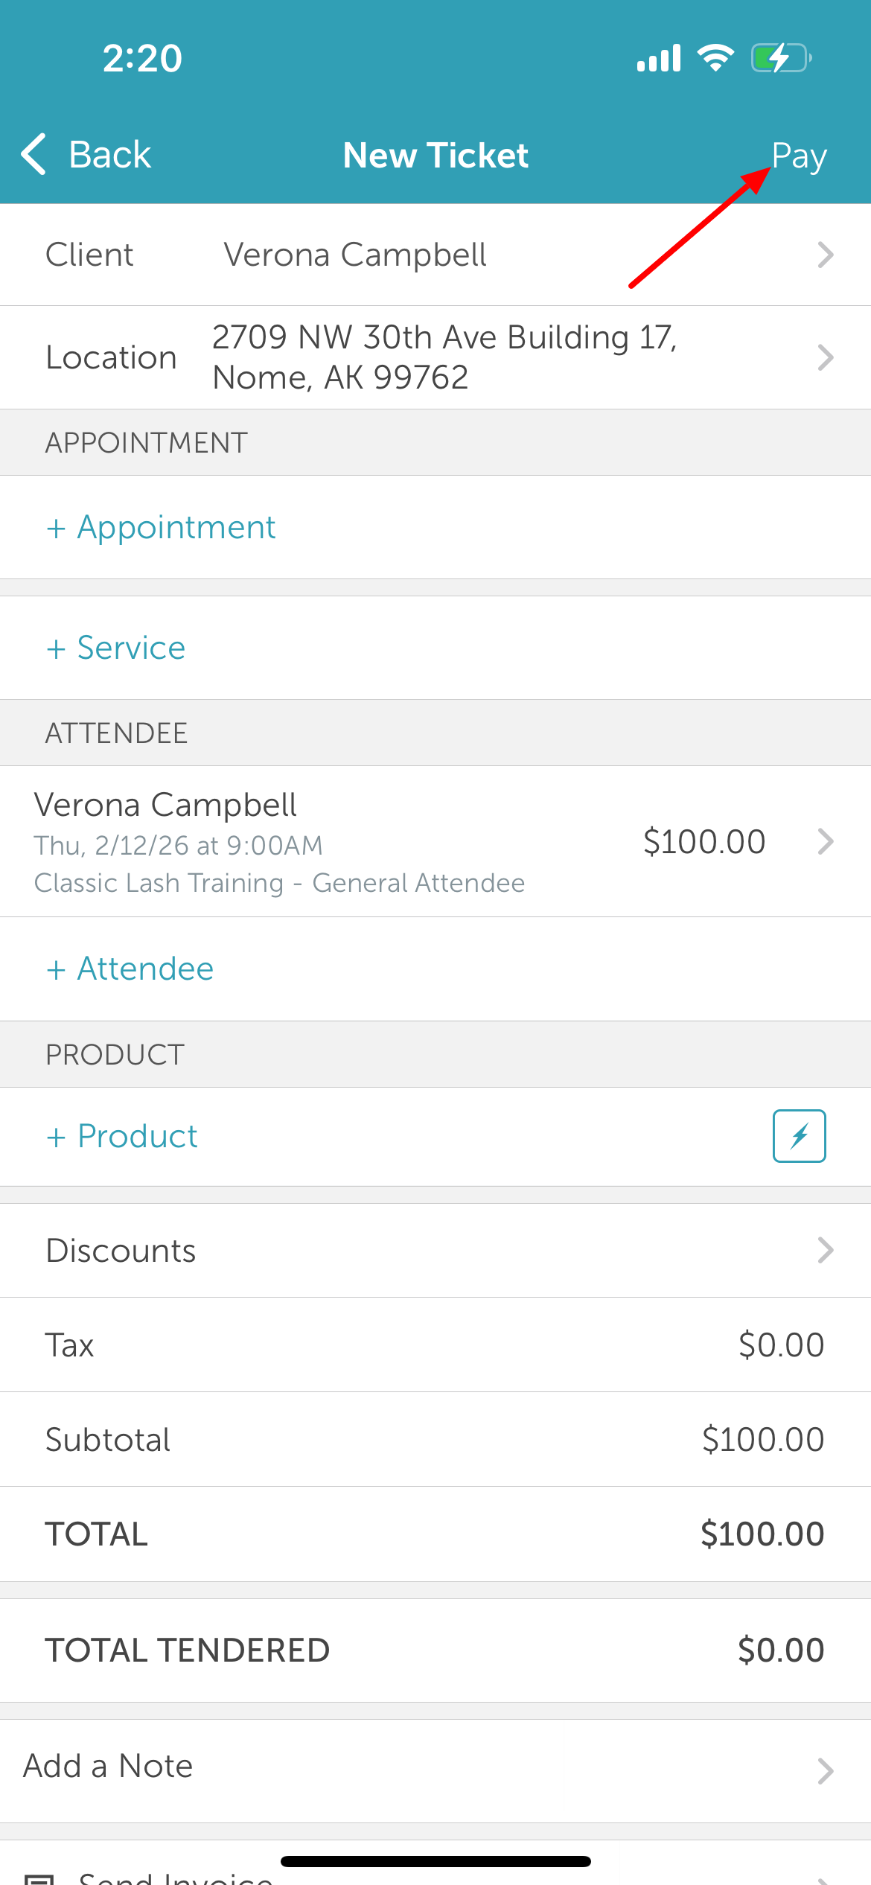
Task: Select the Classic Lash Training attendee entry
Action: tap(279, 883)
